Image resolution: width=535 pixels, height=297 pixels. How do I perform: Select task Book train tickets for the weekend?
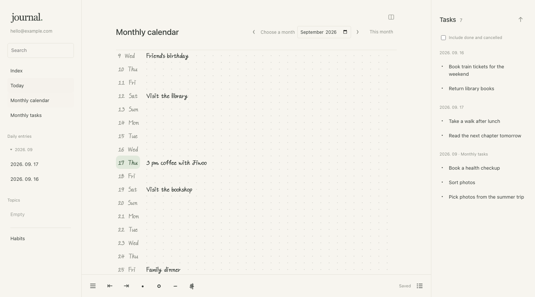tap(476, 70)
